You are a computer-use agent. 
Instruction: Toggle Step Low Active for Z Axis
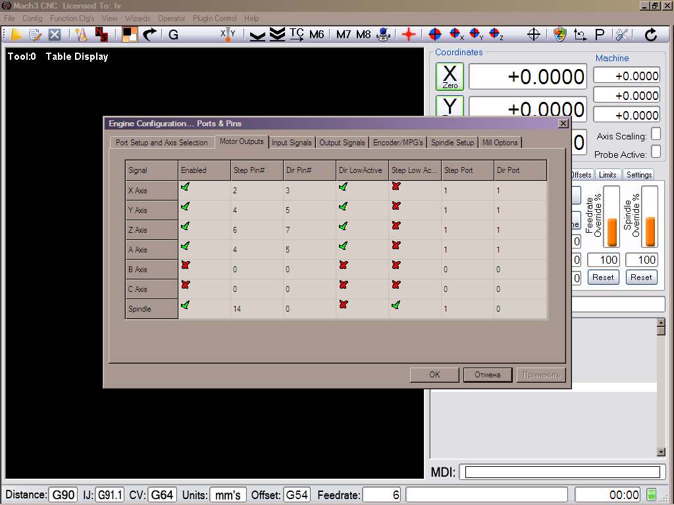pos(396,226)
